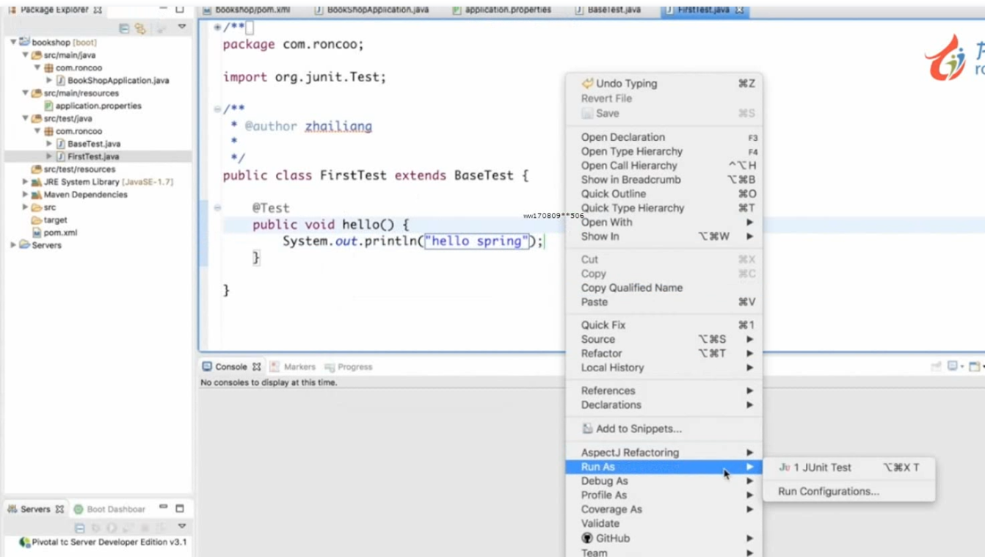This screenshot has width=985, height=557.
Task: Open the Debug As submenu
Action: [x=663, y=481]
